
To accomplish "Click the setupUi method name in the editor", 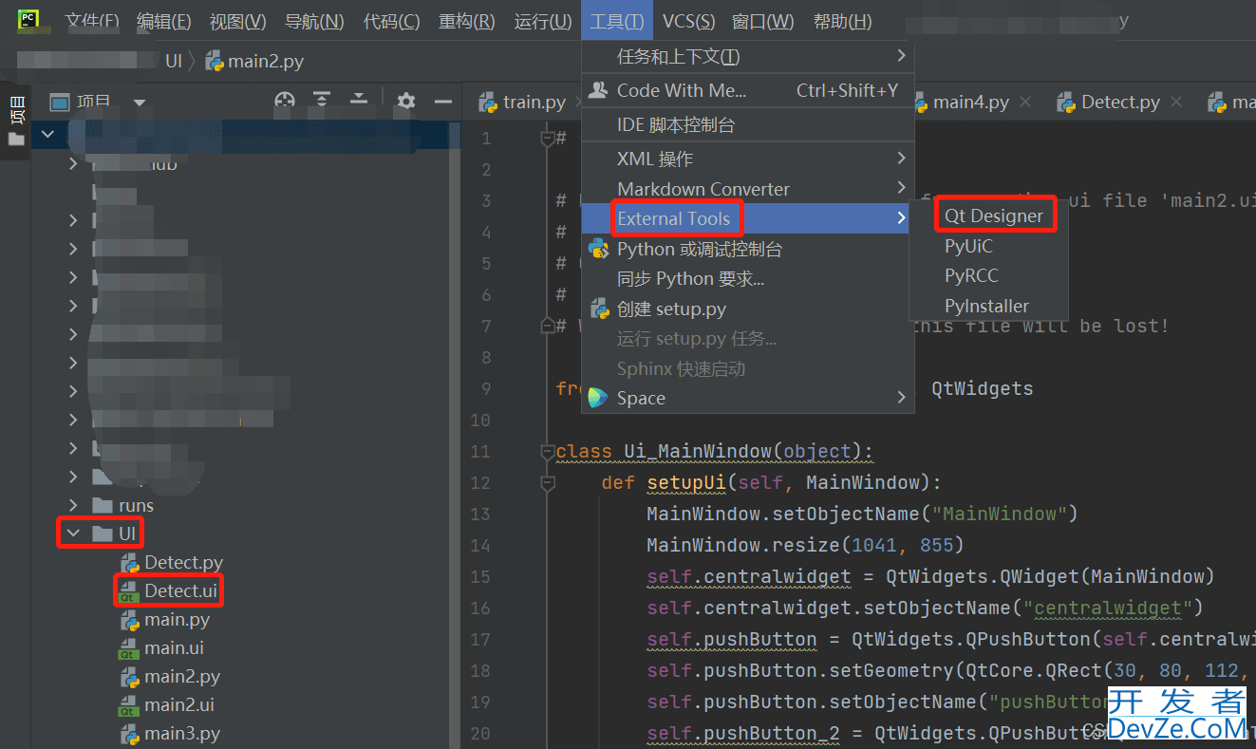I will click(x=686, y=482).
